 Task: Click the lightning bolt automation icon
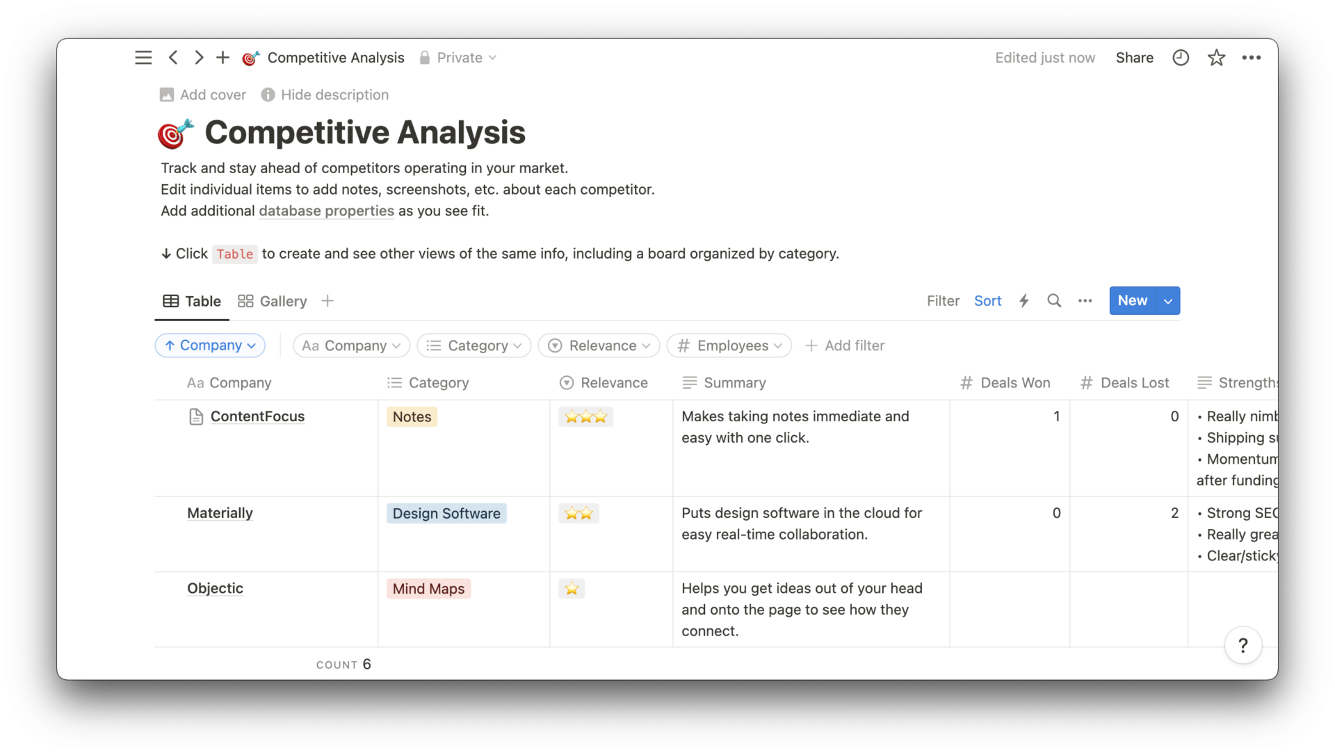pos(1024,300)
